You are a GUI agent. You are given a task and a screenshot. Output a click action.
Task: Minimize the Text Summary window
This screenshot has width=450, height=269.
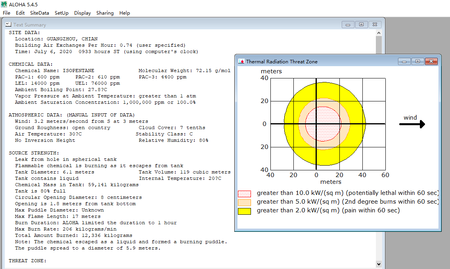(x=348, y=25)
